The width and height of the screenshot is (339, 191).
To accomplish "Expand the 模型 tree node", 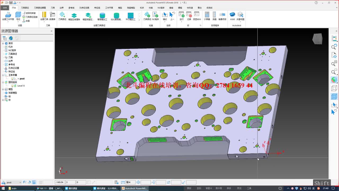I will (3, 89).
